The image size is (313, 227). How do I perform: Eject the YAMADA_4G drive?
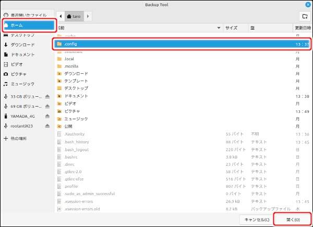[47, 116]
